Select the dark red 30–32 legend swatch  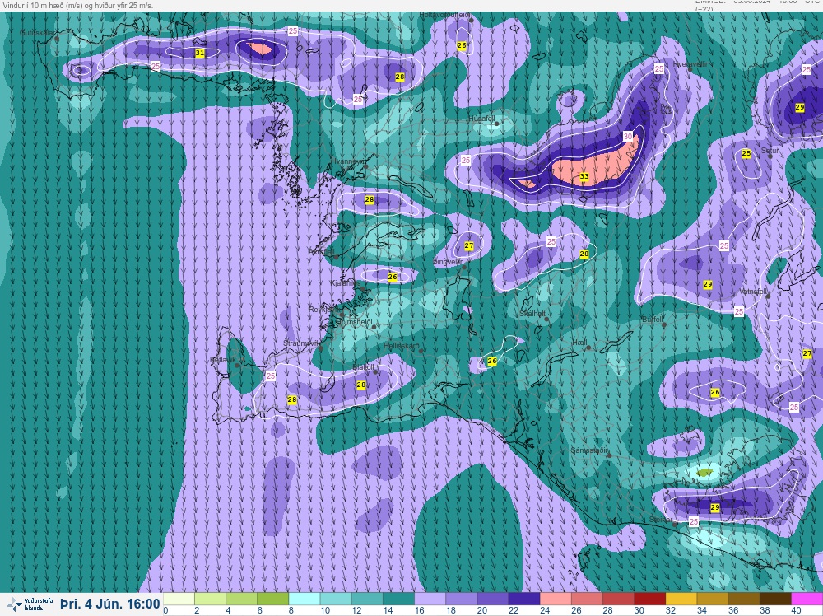click(649, 600)
